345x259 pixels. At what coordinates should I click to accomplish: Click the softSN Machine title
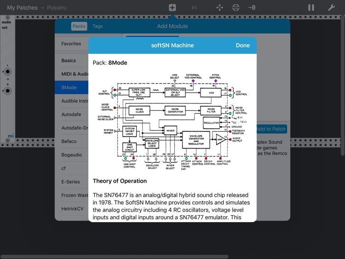(x=172, y=46)
